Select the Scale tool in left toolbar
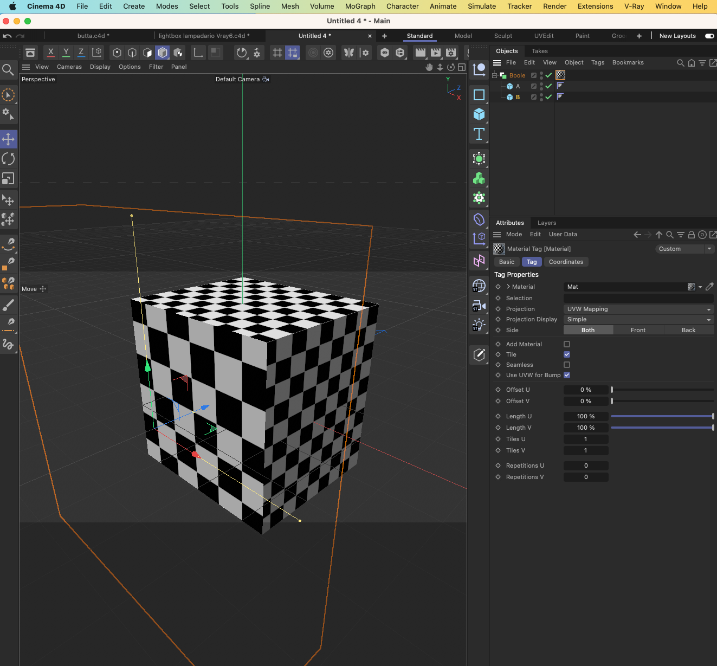This screenshot has height=666, width=717. tap(8, 178)
